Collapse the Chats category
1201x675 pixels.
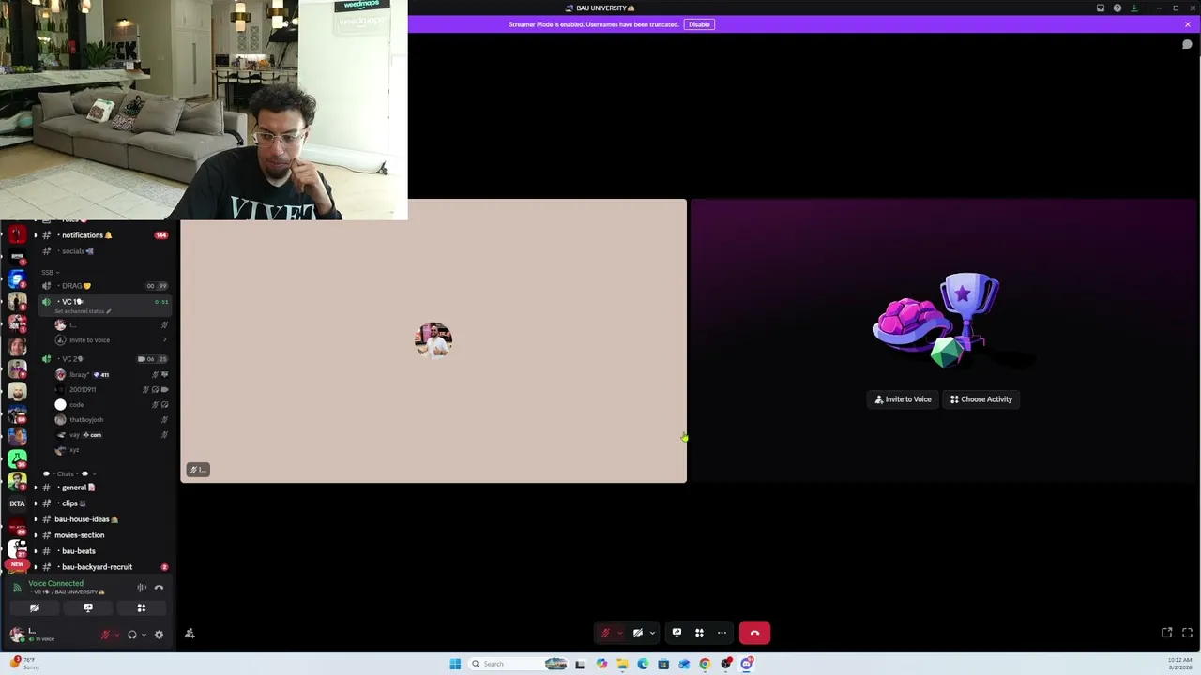pos(69,473)
